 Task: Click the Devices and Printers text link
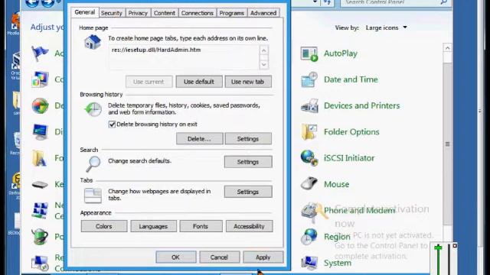click(x=361, y=105)
